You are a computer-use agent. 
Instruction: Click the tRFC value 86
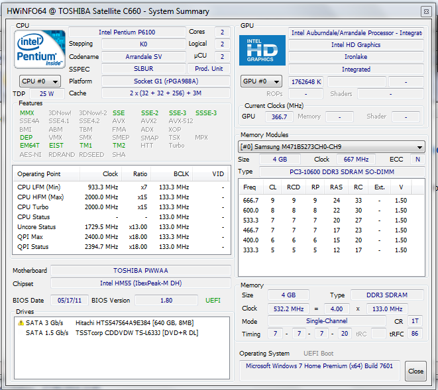point(415,334)
